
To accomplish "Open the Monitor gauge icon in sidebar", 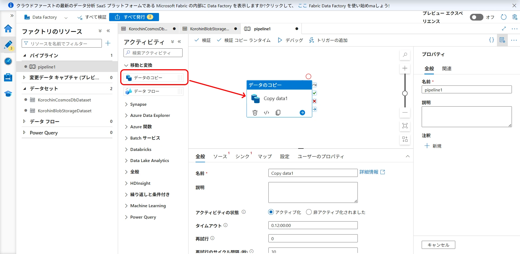I will click(x=8, y=61).
